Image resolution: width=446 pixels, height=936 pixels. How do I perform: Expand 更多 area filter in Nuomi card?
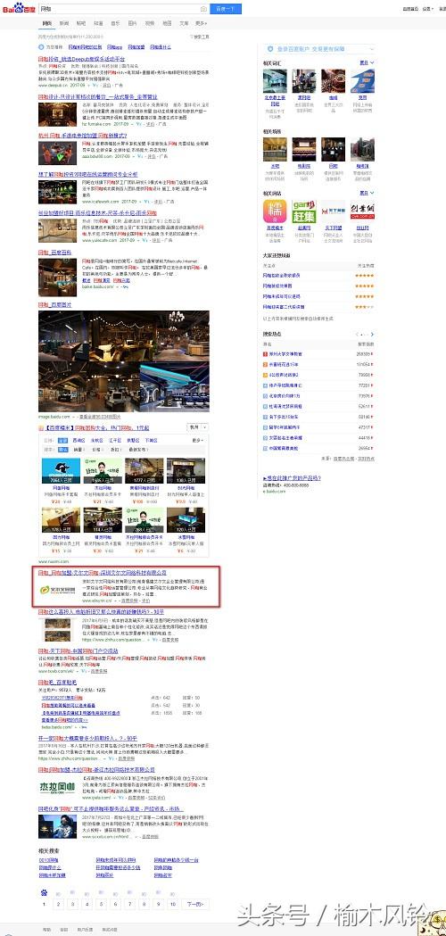[198, 440]
